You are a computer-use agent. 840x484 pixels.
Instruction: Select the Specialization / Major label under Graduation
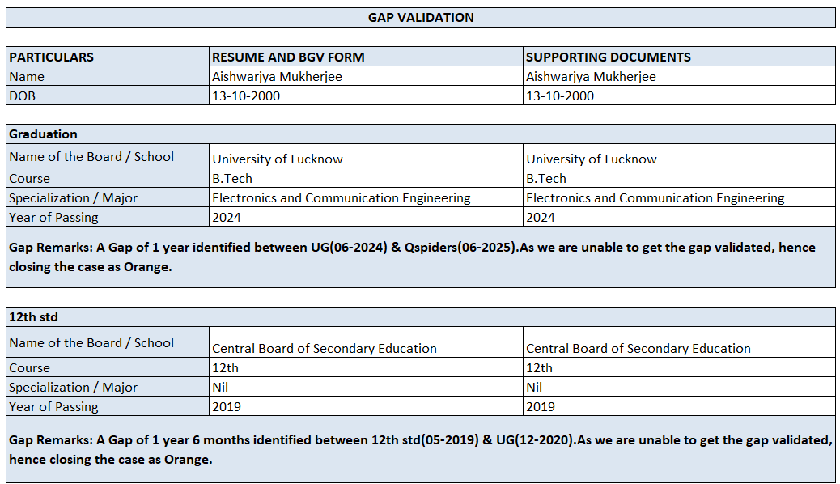point(74,197)
